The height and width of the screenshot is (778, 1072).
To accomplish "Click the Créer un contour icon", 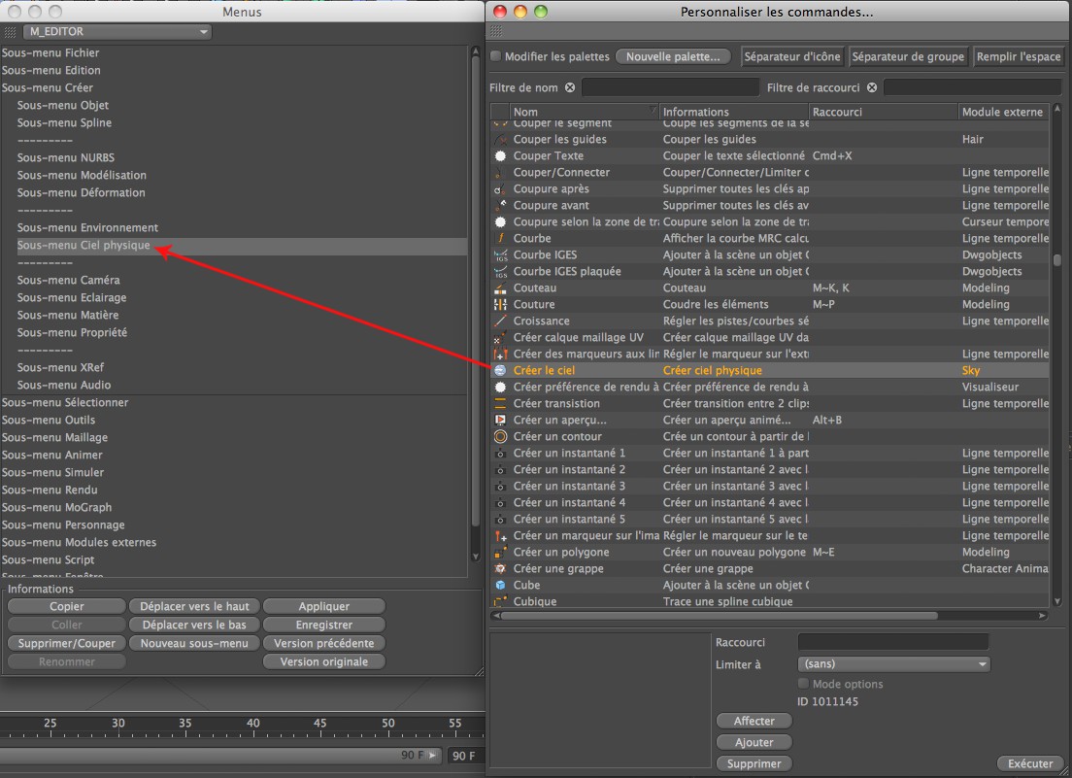I will [500, 436].
